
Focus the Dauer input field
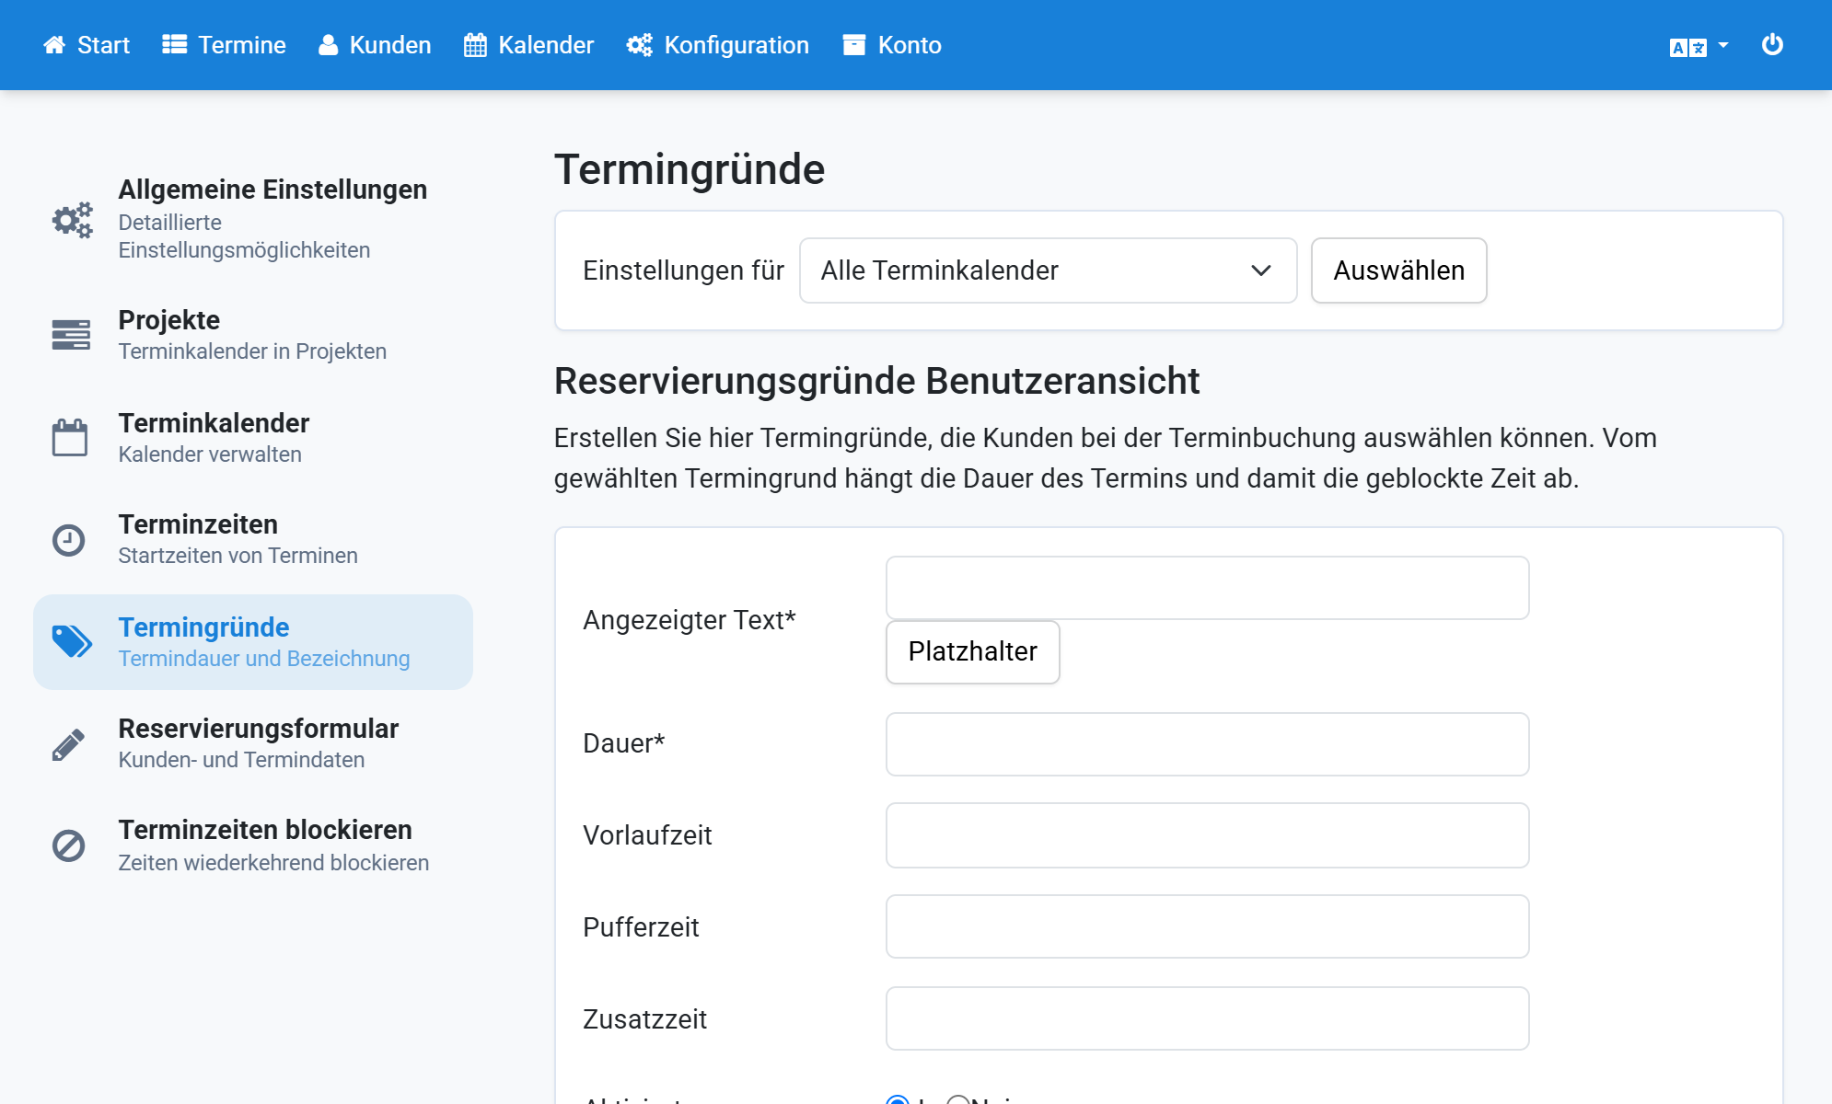[x=1207, y=744]
